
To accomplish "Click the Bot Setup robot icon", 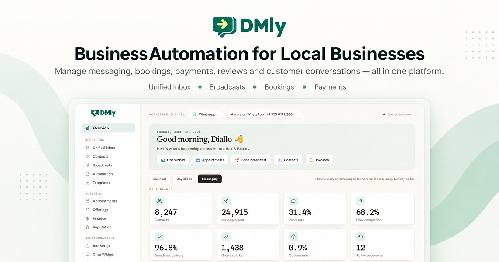I will tap(87, 246).
